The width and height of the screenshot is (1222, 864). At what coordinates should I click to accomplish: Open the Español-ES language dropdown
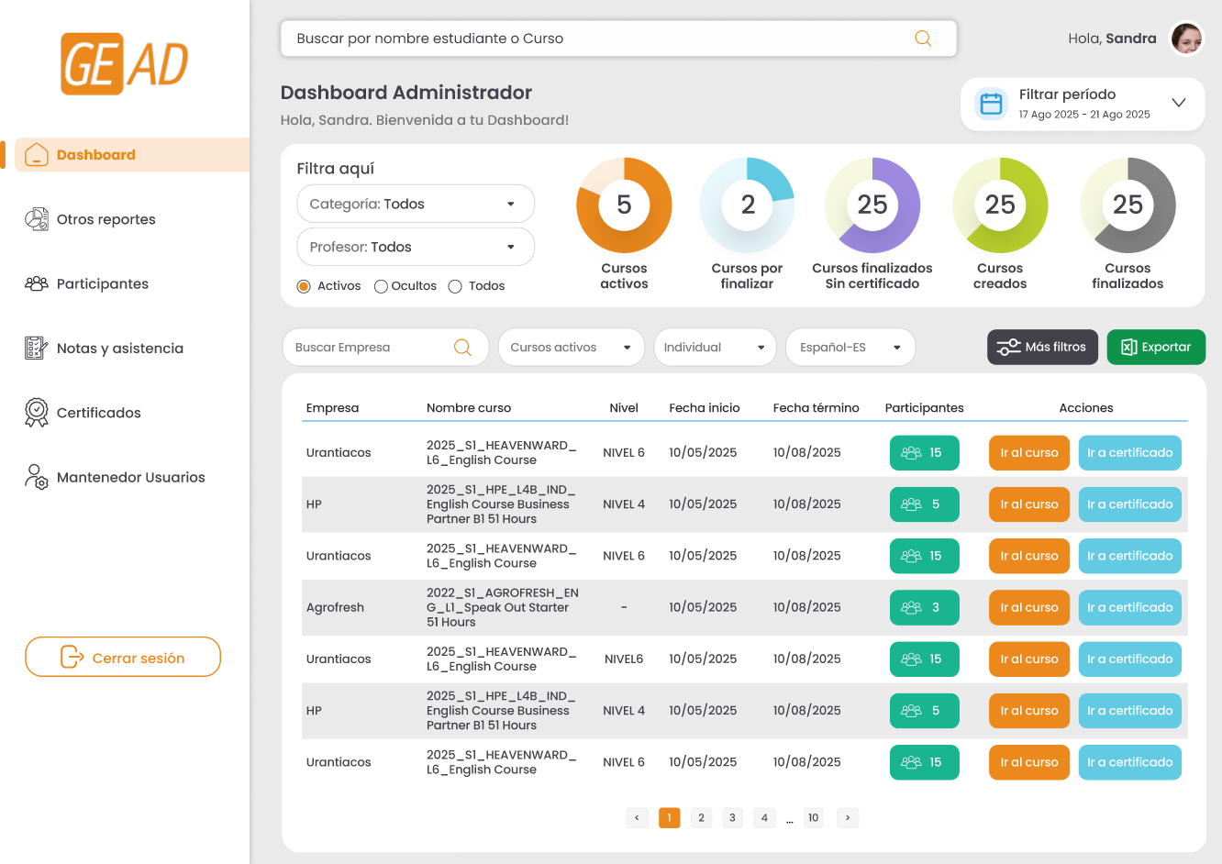(850, 348)
